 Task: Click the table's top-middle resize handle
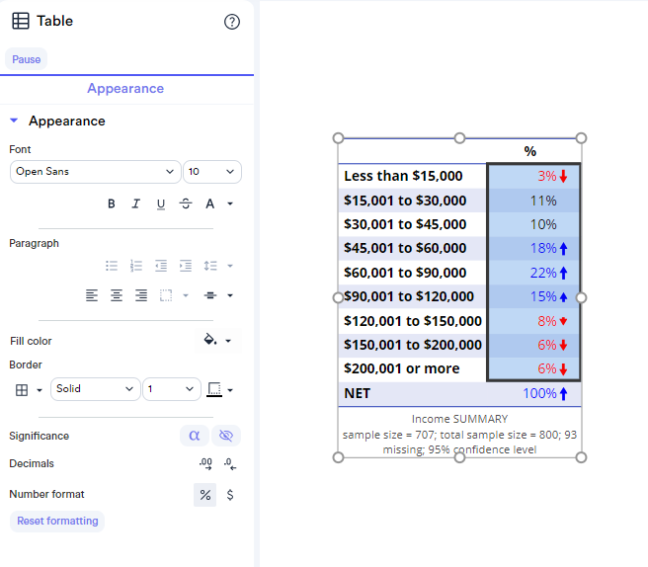coord(459,138)
